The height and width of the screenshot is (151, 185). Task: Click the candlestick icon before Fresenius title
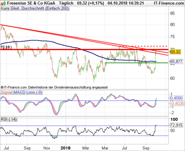pos(3,3)
